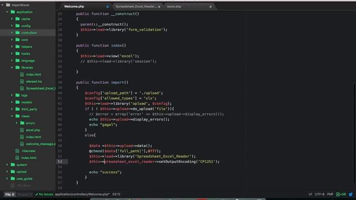Click the 'public function index()' code line

coord(101,46)
